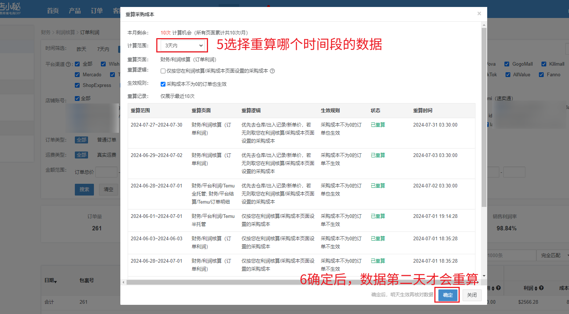
Task: Toggle Fanno platform checkbox
Action: tap(541, 74)
